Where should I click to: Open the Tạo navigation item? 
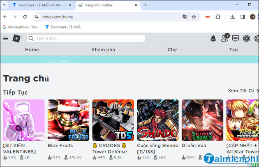click(x=234, y=50)
